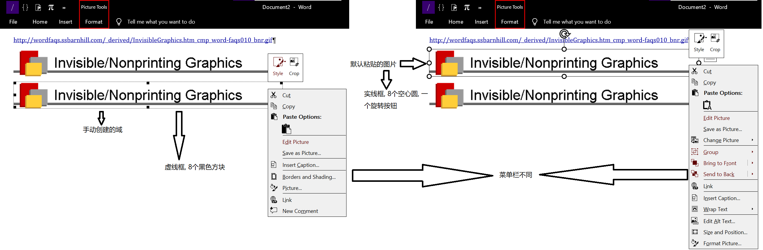Click the rotation handle above the selected right image

point(564,34)
